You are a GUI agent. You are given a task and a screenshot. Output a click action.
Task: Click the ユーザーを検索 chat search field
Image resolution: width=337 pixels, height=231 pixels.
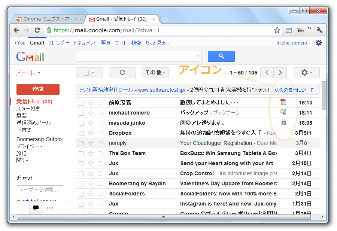pos(40,190)
